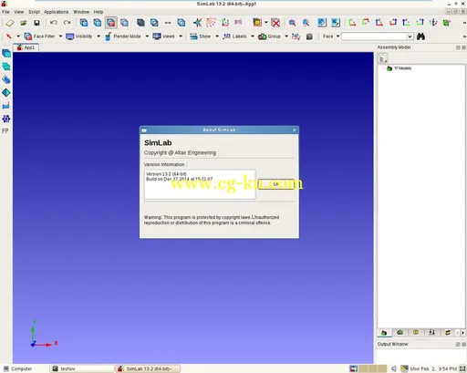Click the tree toolbar icon under Assembly Model
This screenshot has height=373, width=467.
tap(382, 58)
